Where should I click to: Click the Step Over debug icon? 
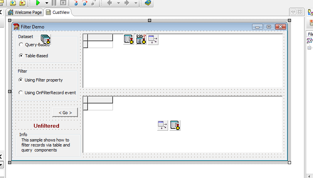(85, 3)
